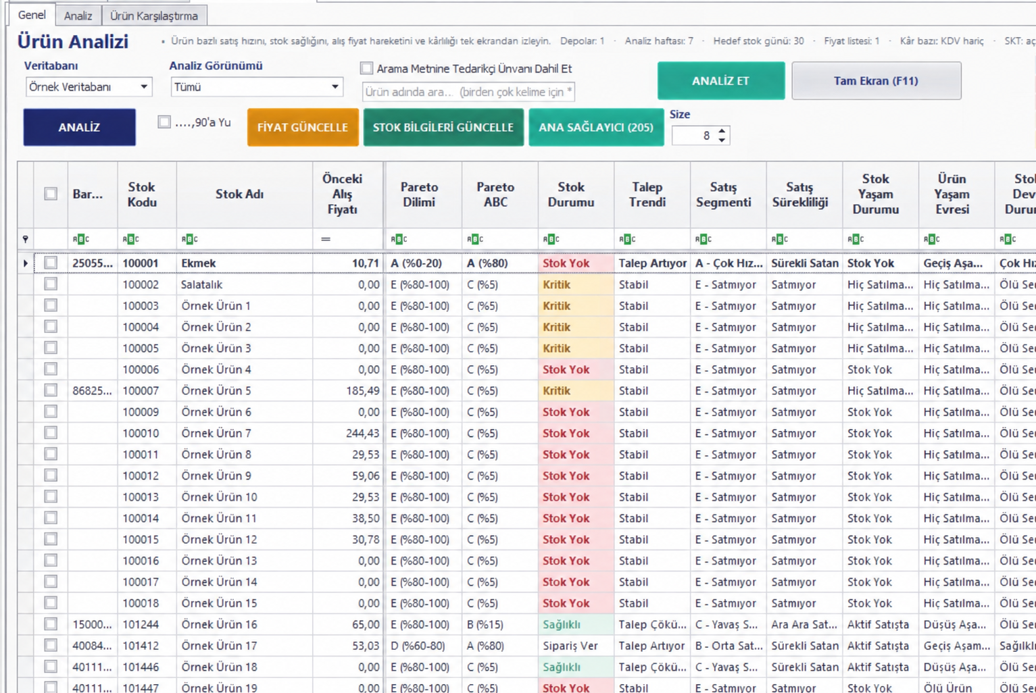The image size is (1036, 693).
Task: Click the FİYAT GÜNCELLE button
Action: point(303,127)
